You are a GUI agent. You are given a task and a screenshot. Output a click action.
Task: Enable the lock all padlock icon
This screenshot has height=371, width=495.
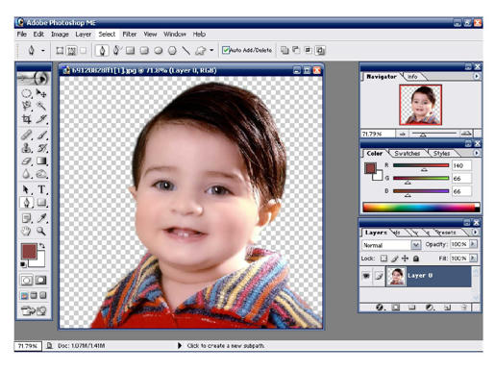point(415,259)
